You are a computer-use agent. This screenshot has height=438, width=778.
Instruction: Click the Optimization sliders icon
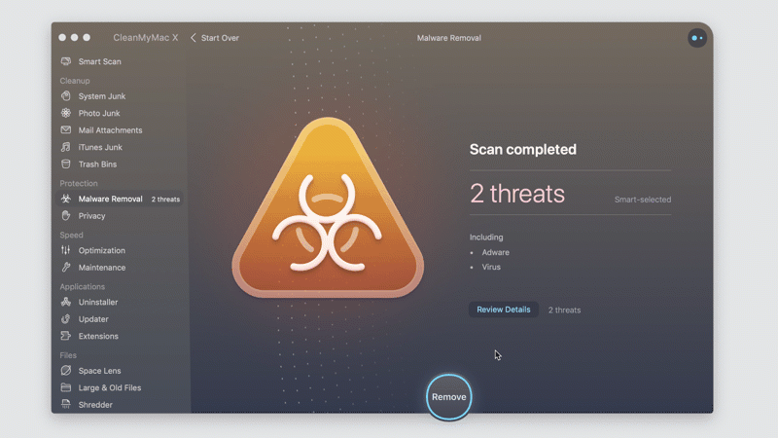pyautogui.click(x=65, y=250)
